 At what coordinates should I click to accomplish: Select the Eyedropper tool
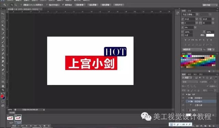click(x=3, y=34)
